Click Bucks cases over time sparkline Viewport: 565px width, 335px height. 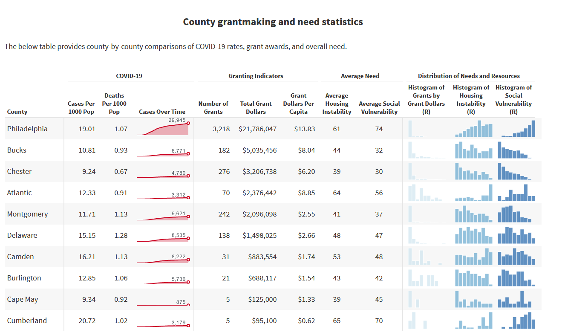[164, 152]
